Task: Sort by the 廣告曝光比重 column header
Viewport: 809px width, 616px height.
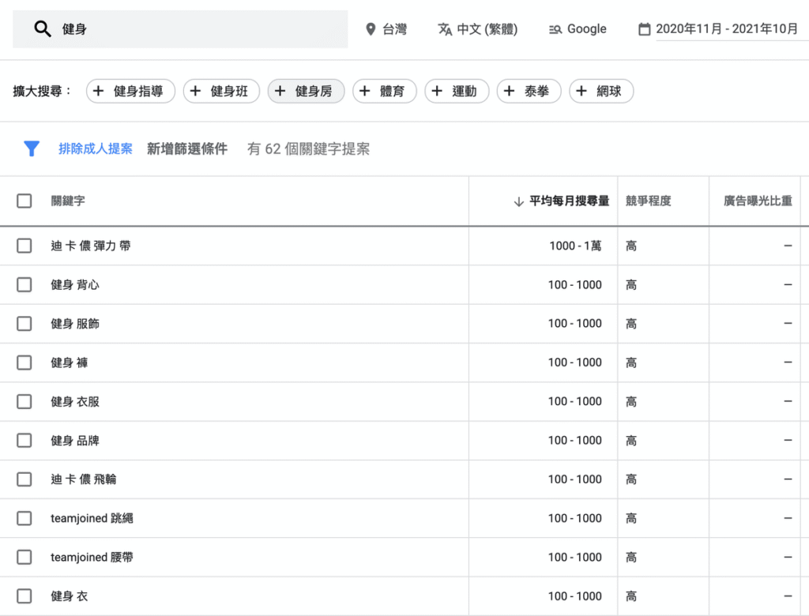Action: (x=758, y=201)
